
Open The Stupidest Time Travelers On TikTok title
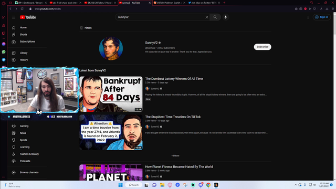pyautogui.click(x=173, y=117)
